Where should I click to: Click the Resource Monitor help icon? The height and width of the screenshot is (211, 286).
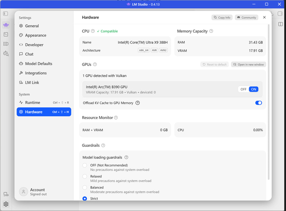tap(116, 118)
